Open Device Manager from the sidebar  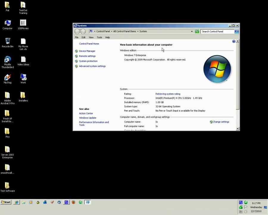coord(87,51)
